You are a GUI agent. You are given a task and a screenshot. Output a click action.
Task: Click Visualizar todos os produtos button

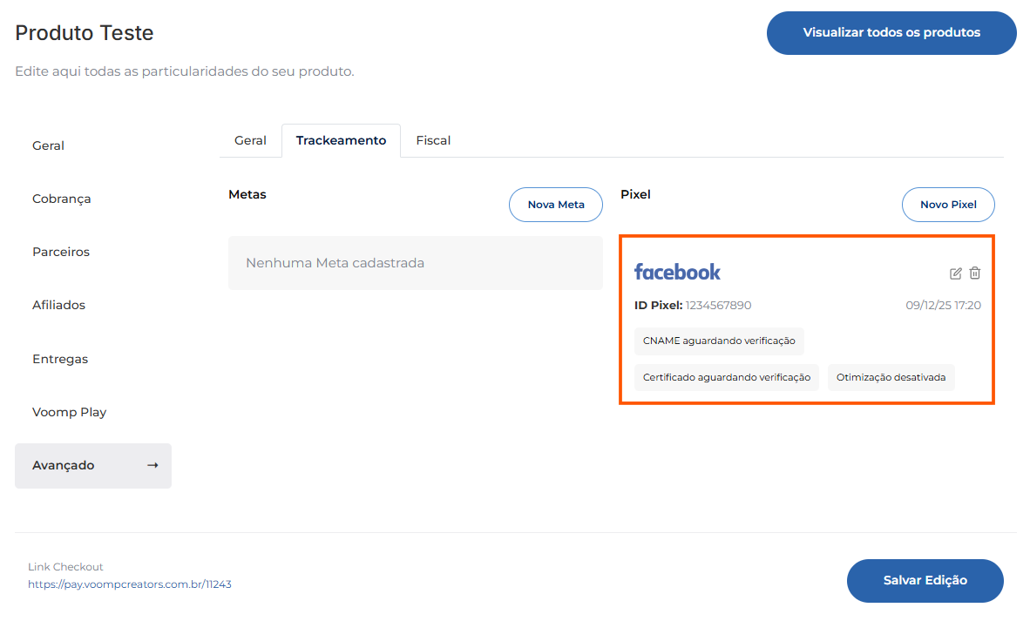tap(891, 33)
